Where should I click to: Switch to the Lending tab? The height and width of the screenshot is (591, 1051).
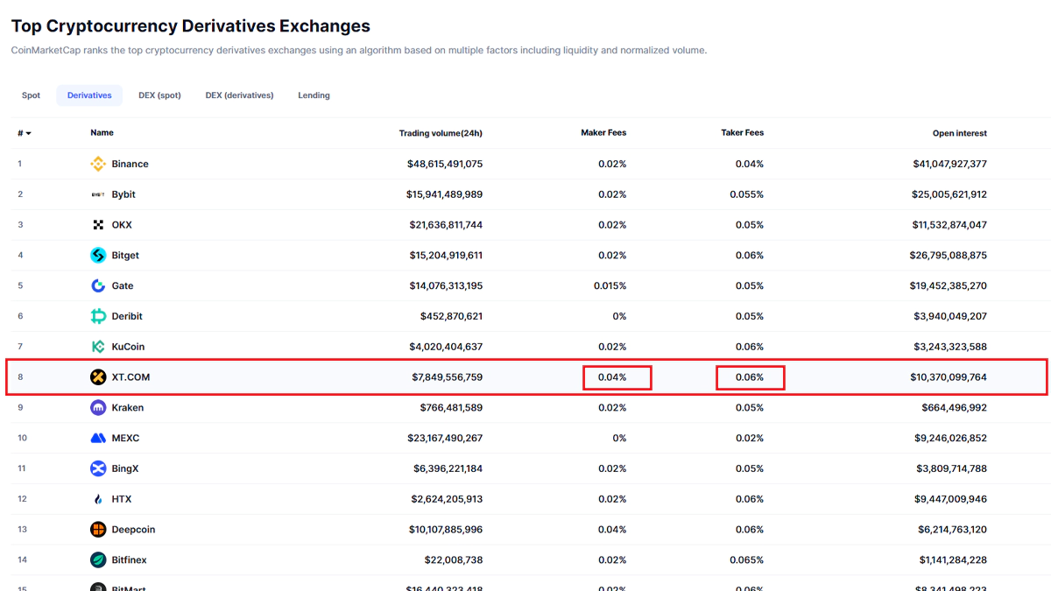[x=314, y=95]
